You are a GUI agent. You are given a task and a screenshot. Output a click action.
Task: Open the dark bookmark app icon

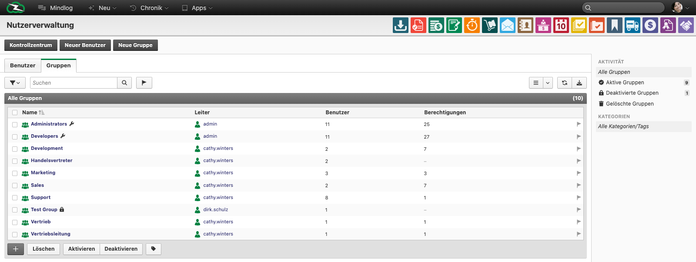tap(614, 25)
